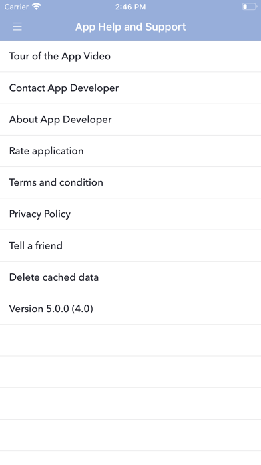Image resolution: width=261 pixels, height=465 pixels.
Task: Click the word Developer in Contact row
Action: click(95, 88)
